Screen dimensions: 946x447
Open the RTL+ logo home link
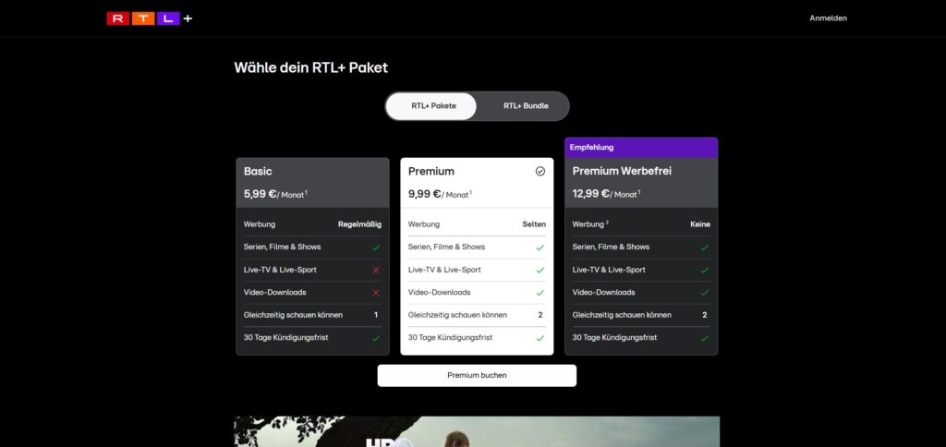pos(150,18)
